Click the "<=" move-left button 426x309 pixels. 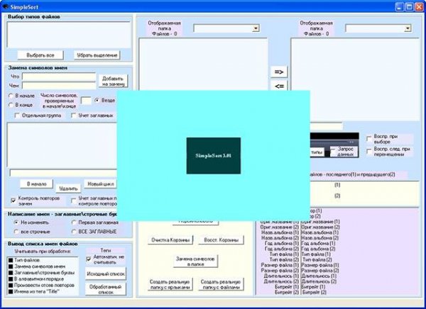279,86
